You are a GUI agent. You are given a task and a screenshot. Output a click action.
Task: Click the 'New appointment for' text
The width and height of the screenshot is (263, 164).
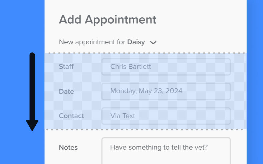pyautogui.click(x=92, y=42)
